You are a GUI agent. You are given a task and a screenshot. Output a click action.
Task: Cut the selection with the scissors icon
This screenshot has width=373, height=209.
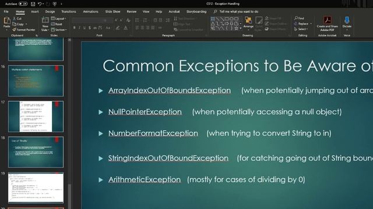tap(14, 19)
